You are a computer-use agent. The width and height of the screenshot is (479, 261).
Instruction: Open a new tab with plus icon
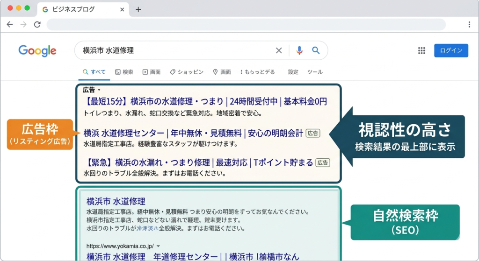point(138,9)
